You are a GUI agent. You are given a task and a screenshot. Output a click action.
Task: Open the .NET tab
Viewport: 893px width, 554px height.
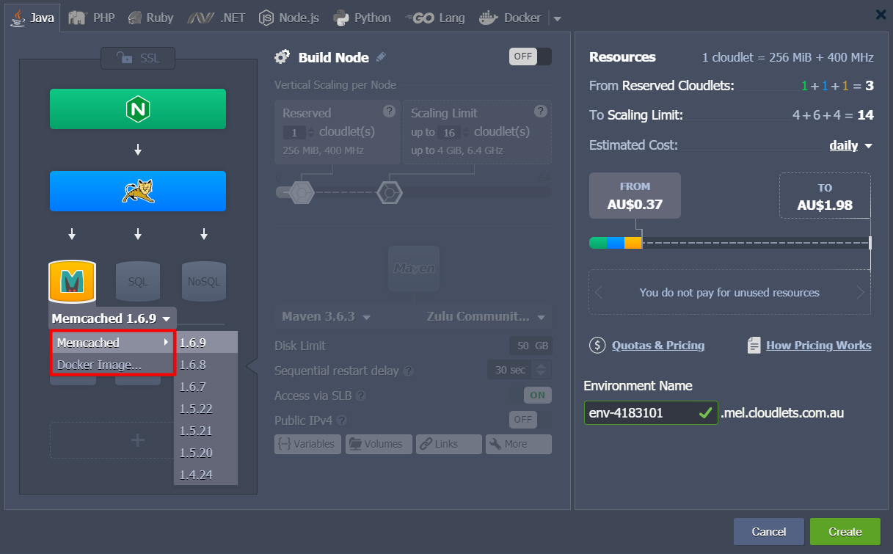coord(216,18)
